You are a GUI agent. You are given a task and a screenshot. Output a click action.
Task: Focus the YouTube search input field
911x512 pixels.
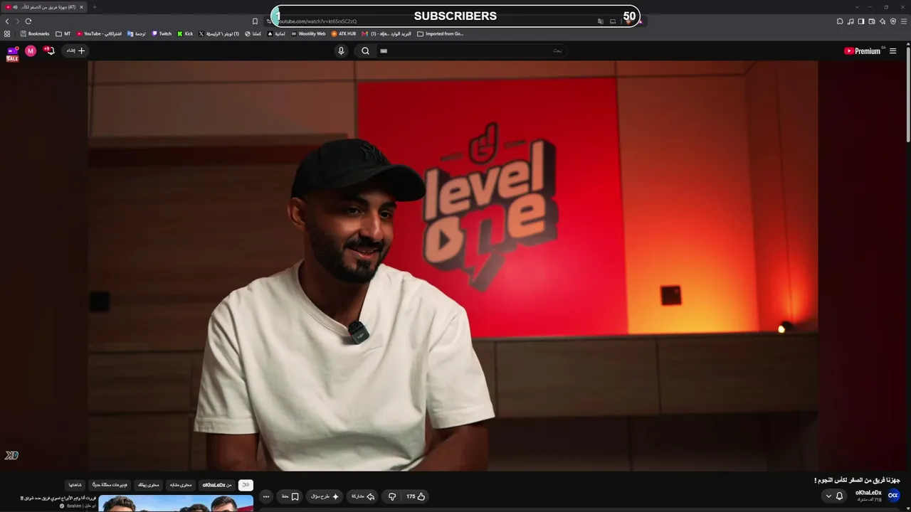pos(472,50)
